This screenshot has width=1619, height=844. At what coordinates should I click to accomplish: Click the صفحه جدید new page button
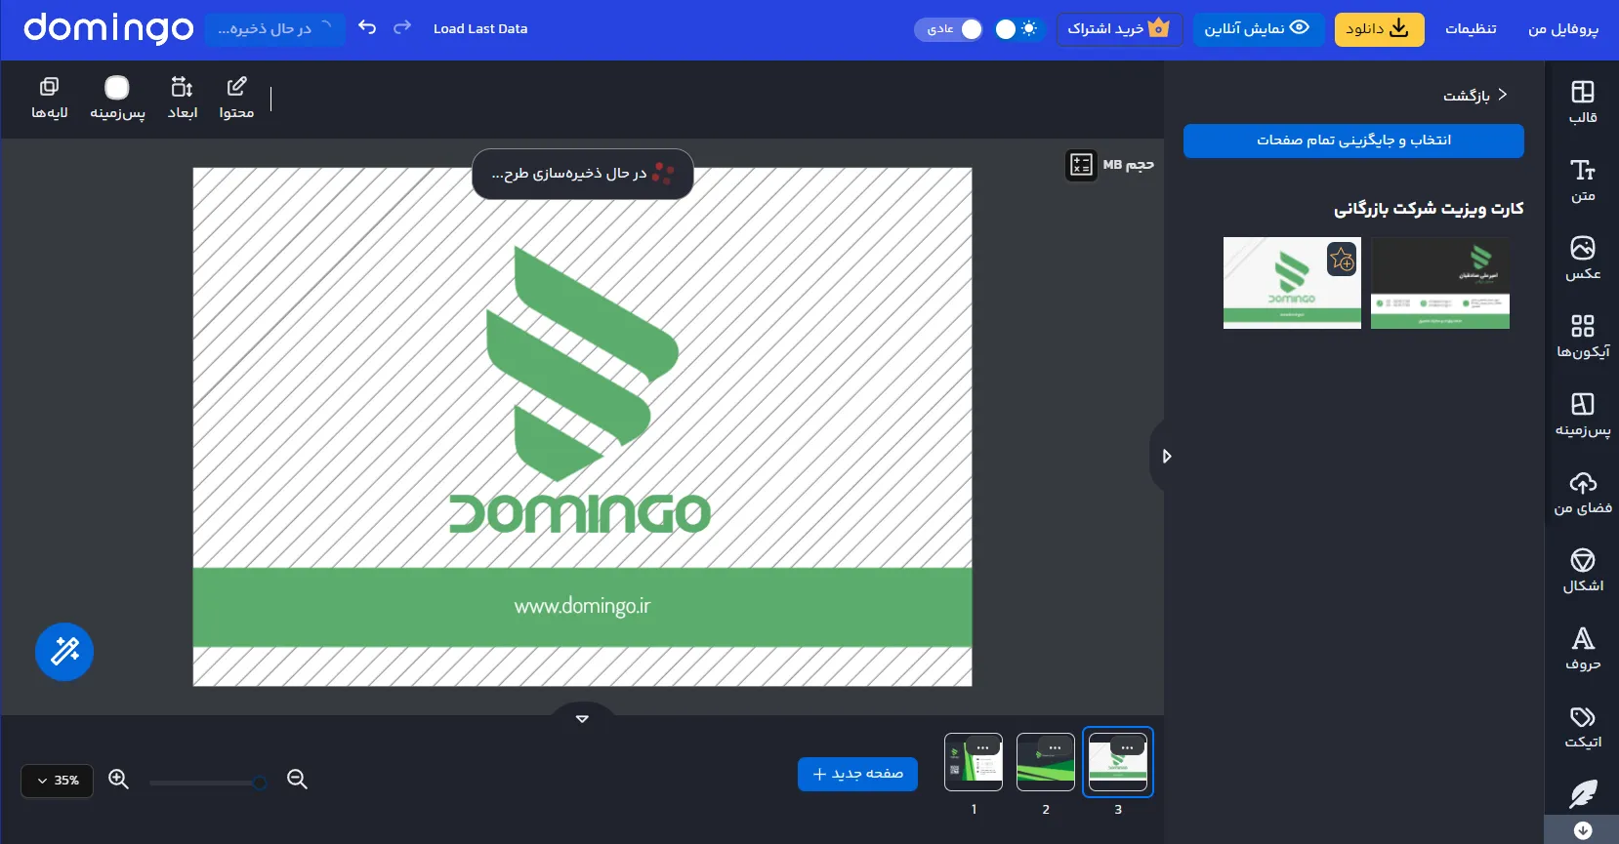point(857,774)
